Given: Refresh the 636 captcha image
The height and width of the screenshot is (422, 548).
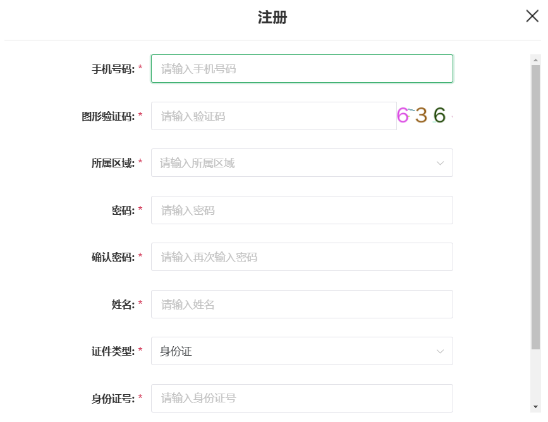Looking at the screenshot, I should pos(425,115).
